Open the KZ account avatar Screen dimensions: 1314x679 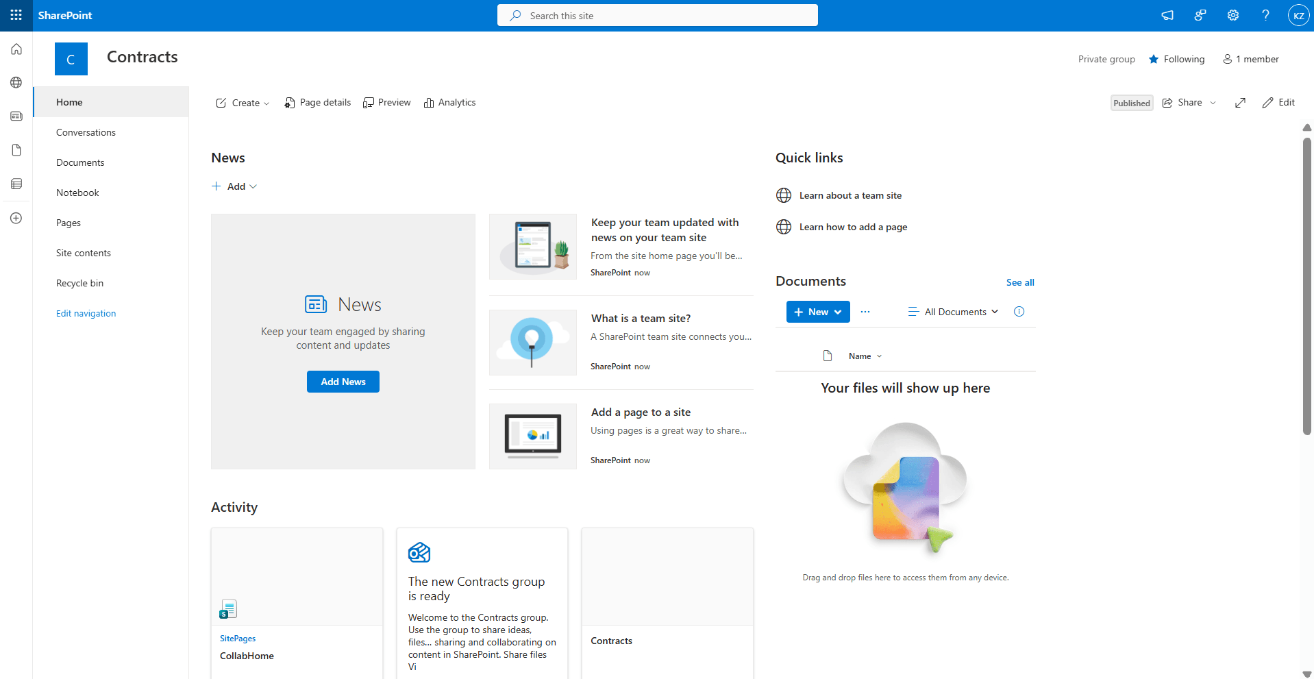1298,15
